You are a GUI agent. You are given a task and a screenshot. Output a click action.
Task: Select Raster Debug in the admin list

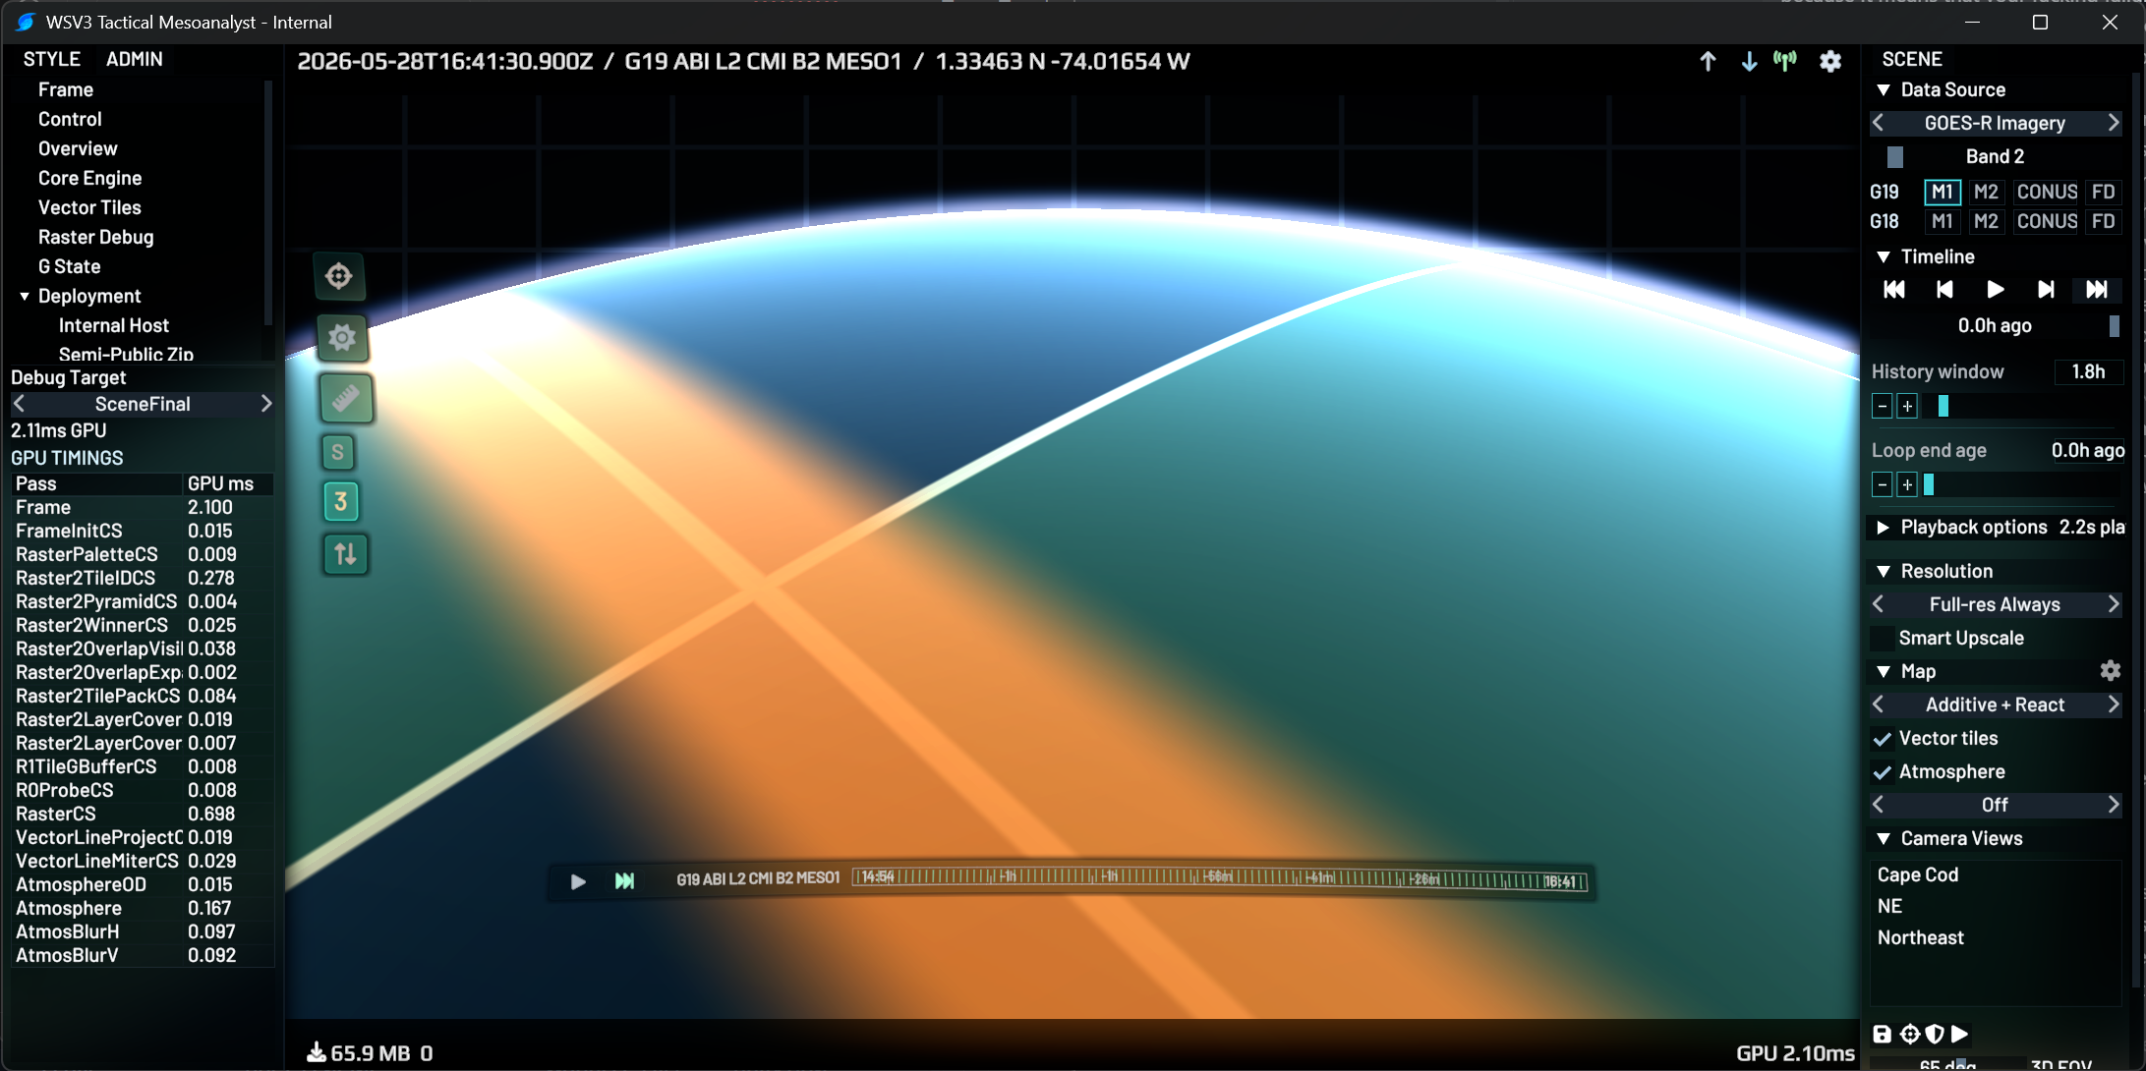[x=95, y=237]
